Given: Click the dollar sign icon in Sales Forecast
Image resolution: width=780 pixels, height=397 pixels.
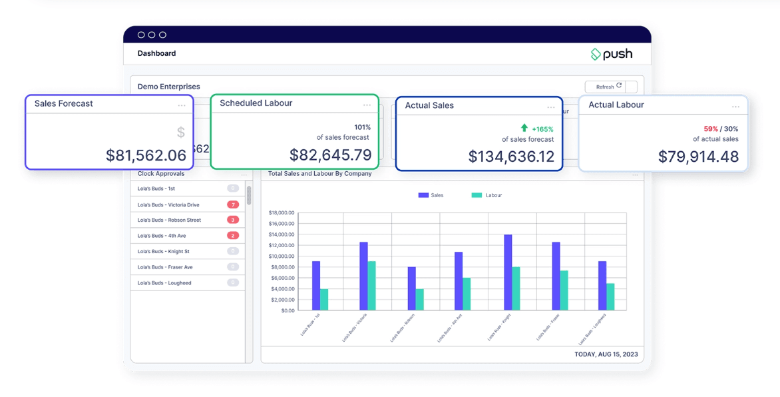Looking at the screenshot, I should pos(181,133).
